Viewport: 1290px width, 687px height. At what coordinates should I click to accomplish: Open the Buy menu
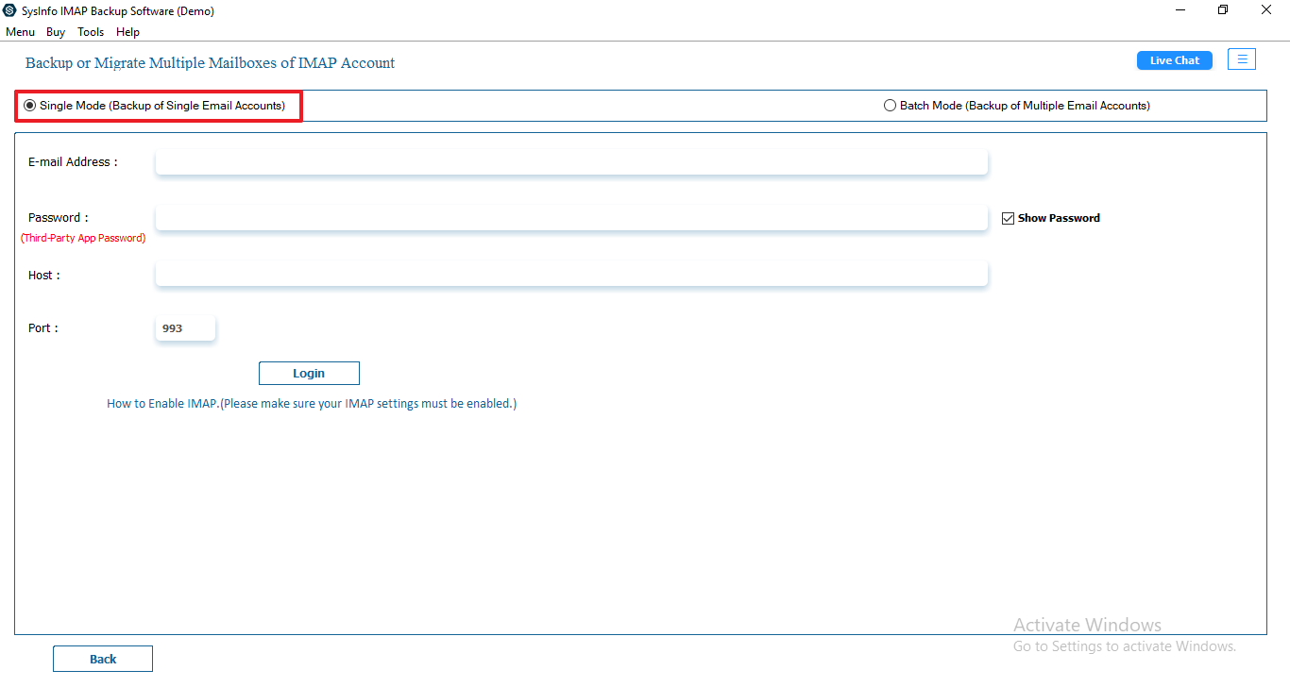pos(56,32)
